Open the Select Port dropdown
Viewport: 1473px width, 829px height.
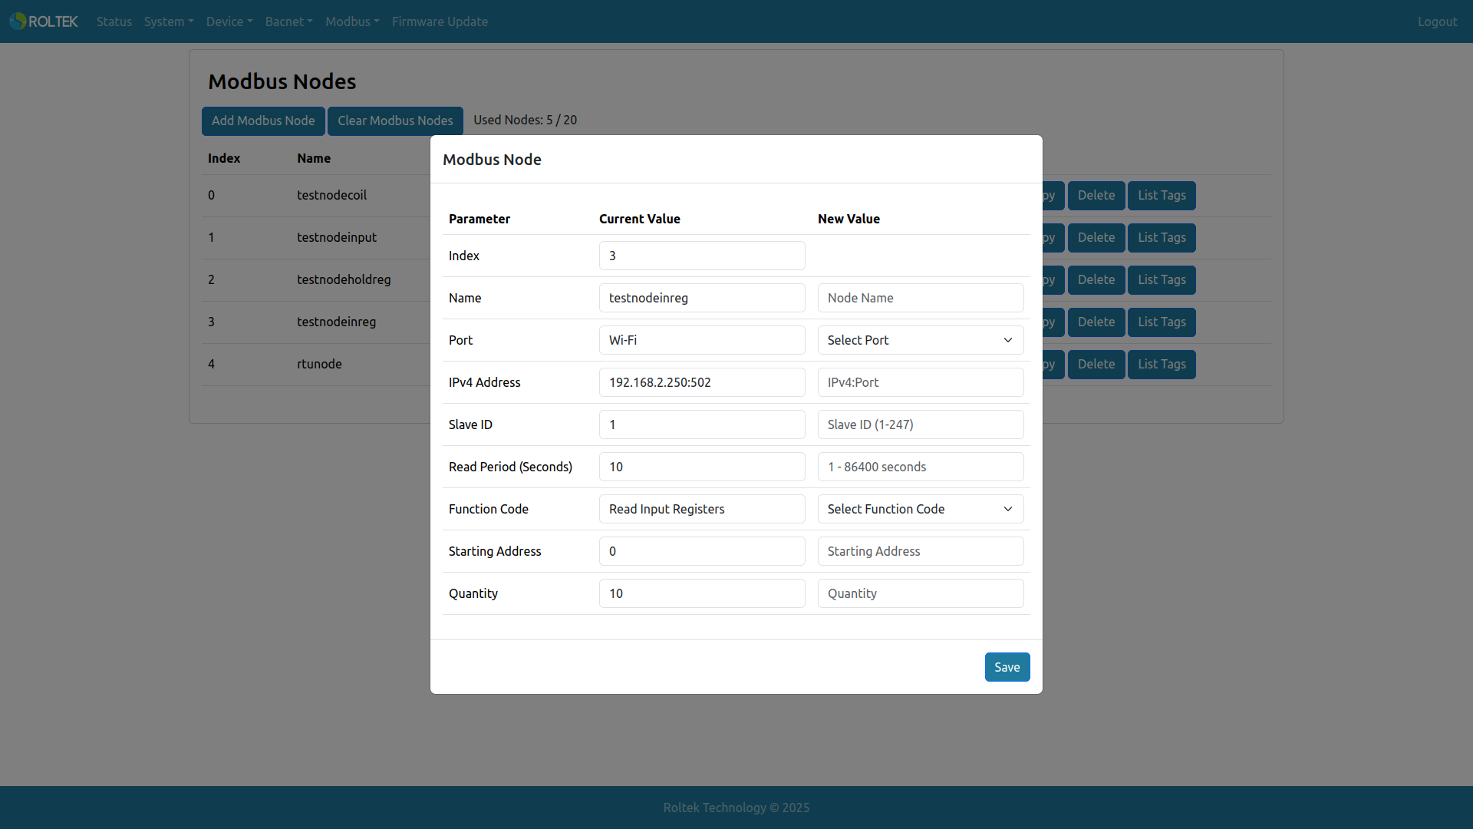[x=921, y=340]
